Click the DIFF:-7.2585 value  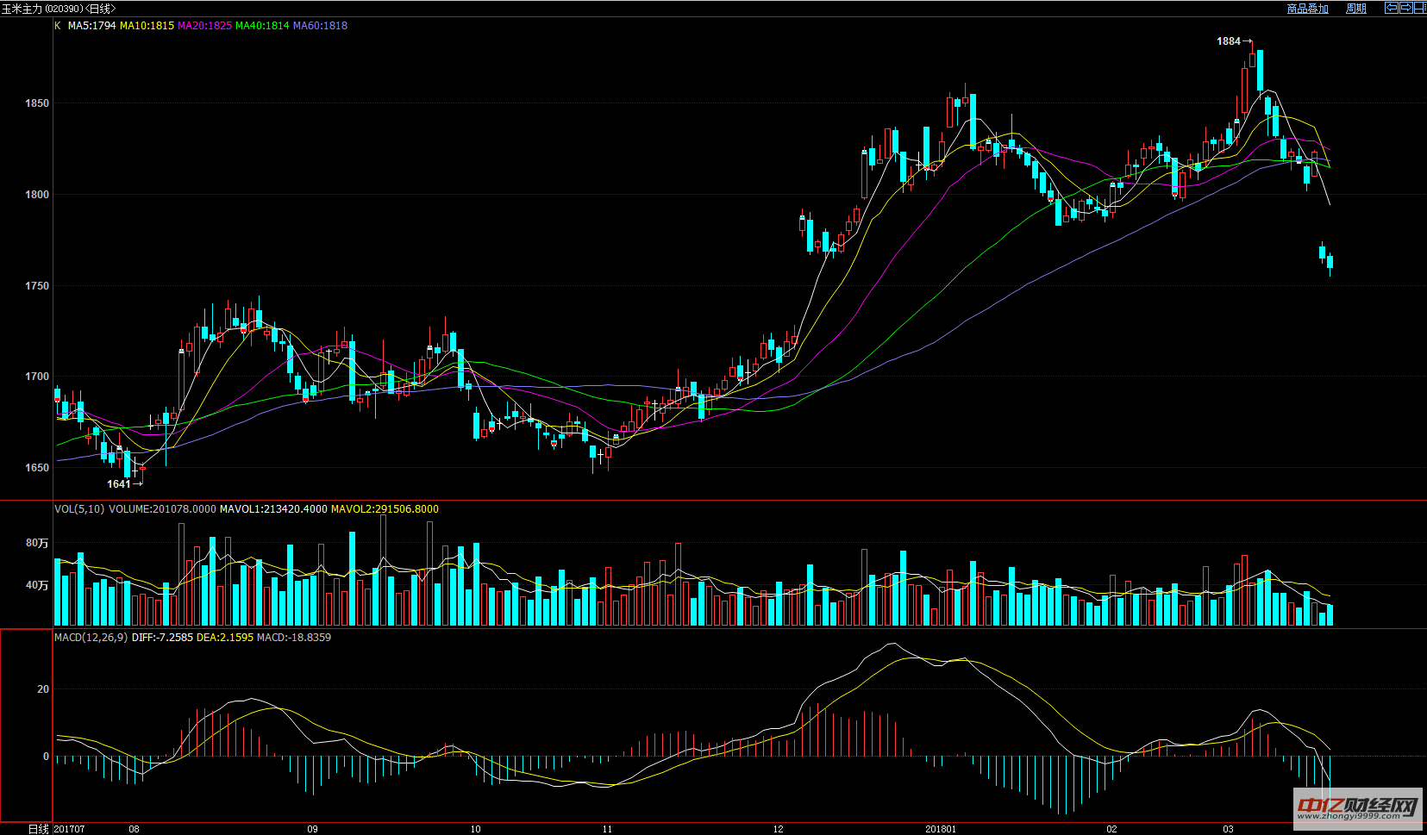tap(162, 638)
